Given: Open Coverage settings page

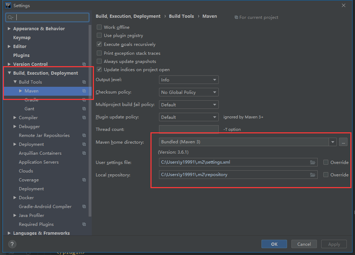Looking at the screenshot, I should click(29, 180).
